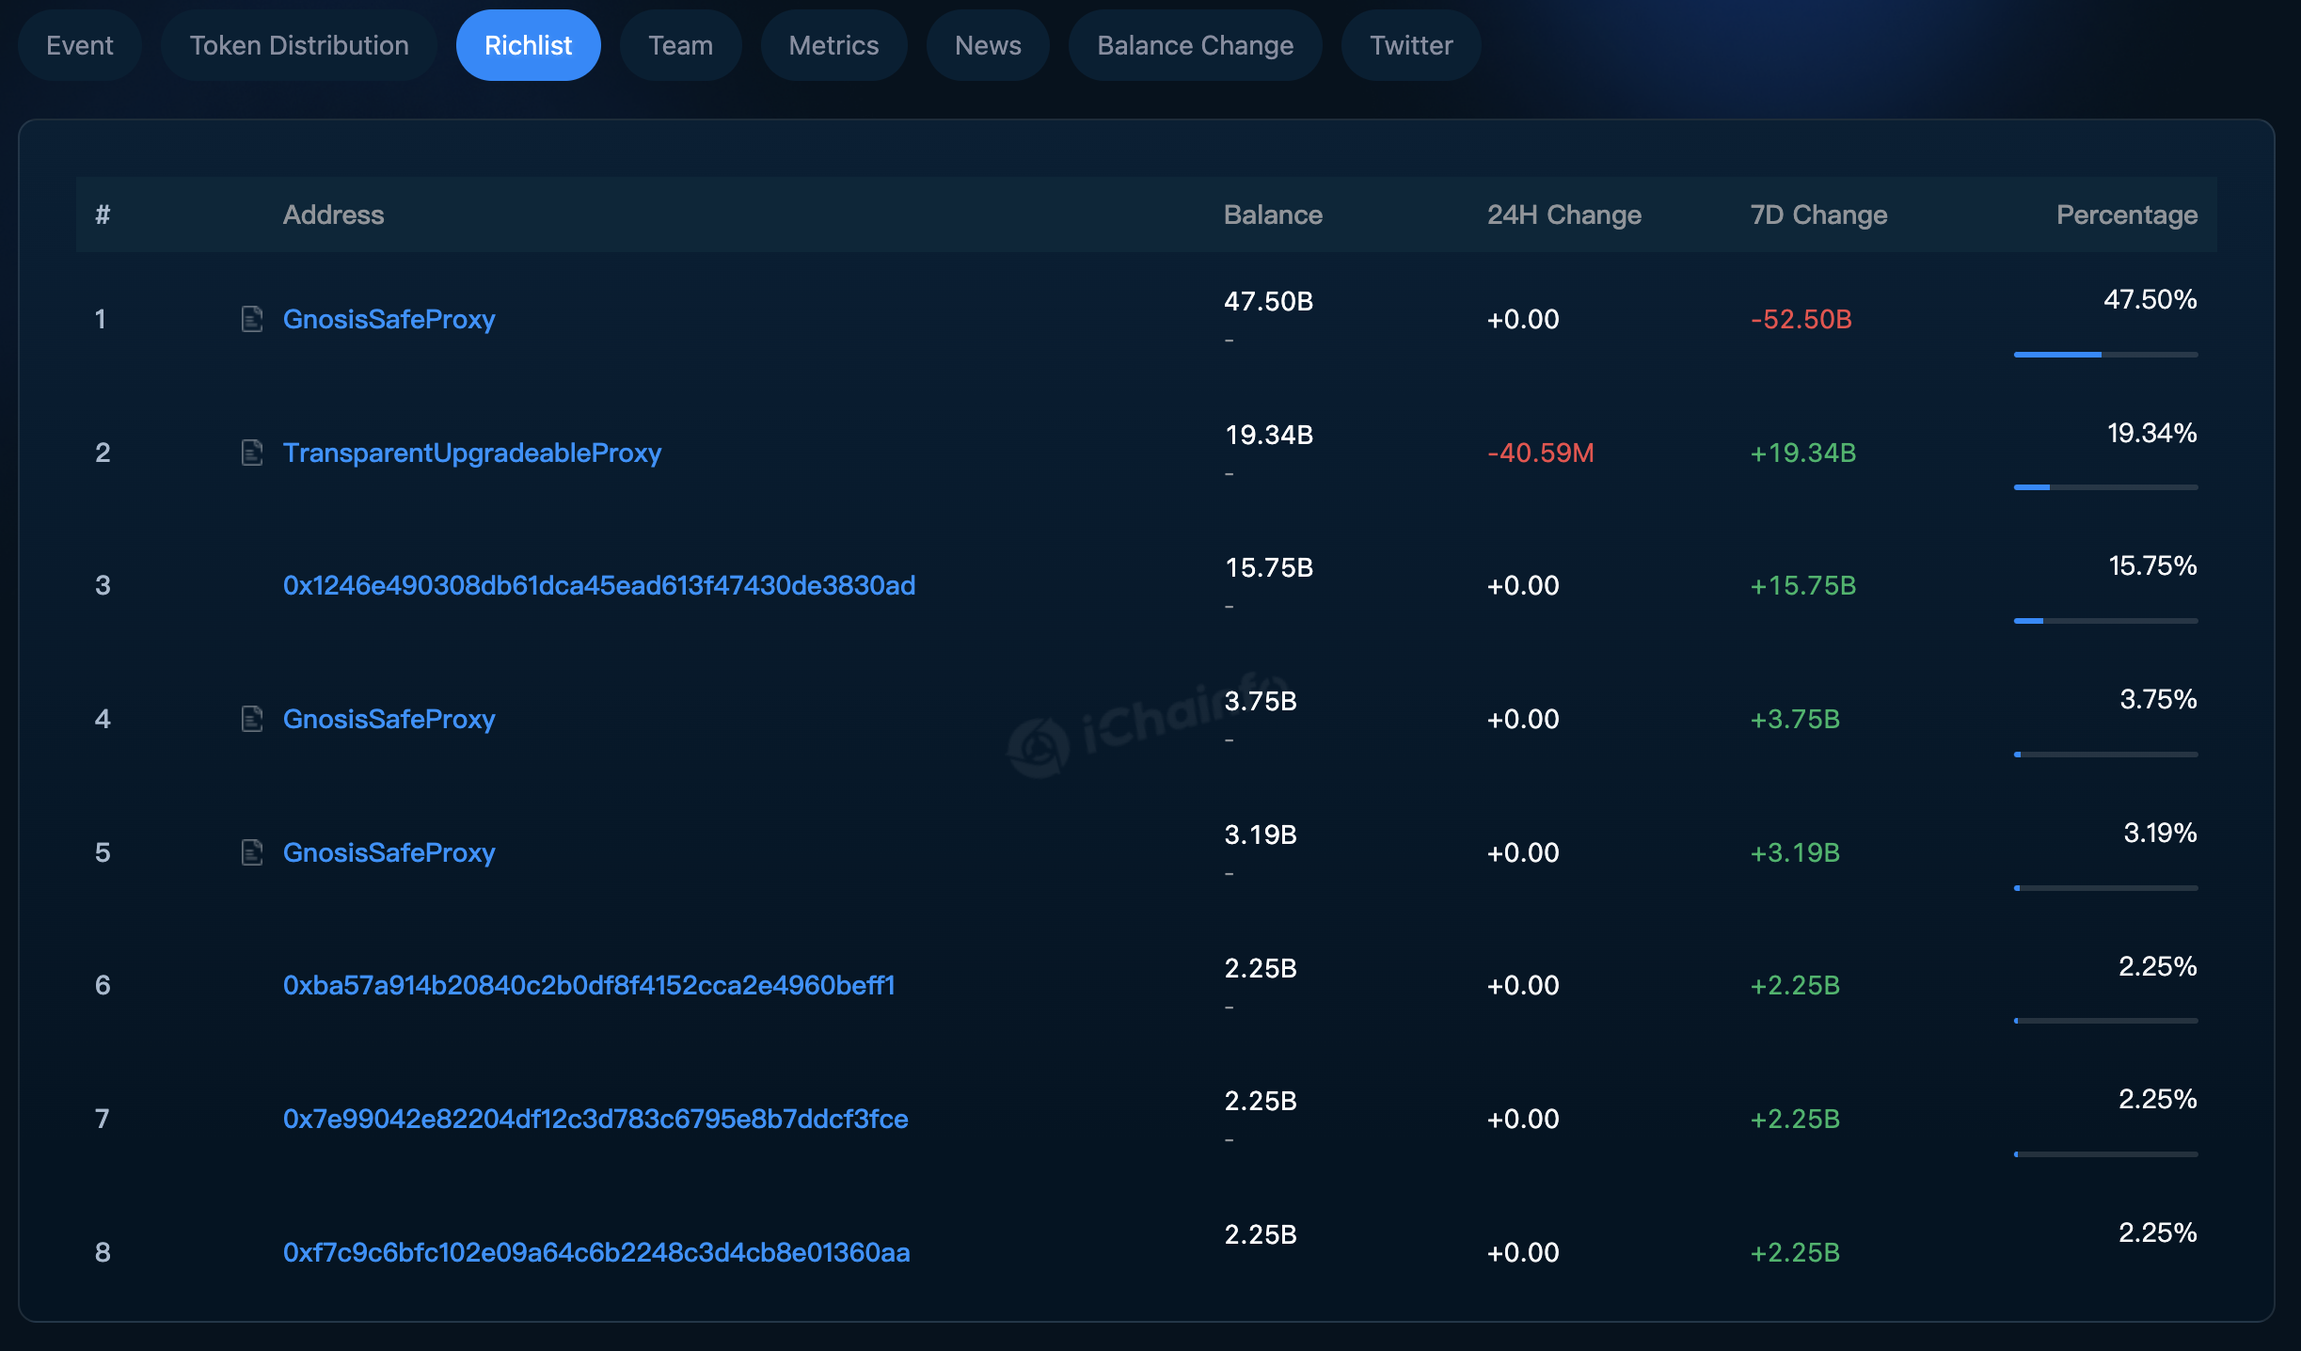This screenshot has height=1351, width=2301.
Task: Click the +3.75B 7D change value
Action: click(x=1794, y=719)
